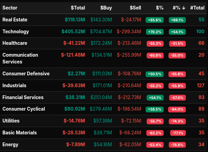
Task: Select the Industrials sector name
Action: click(14, 85)
